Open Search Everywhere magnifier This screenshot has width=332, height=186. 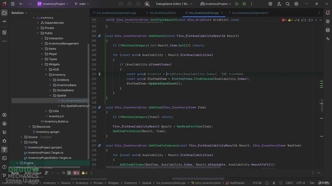(x=287, y=4)
